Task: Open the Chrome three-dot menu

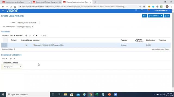Action: tap(171, 6)
